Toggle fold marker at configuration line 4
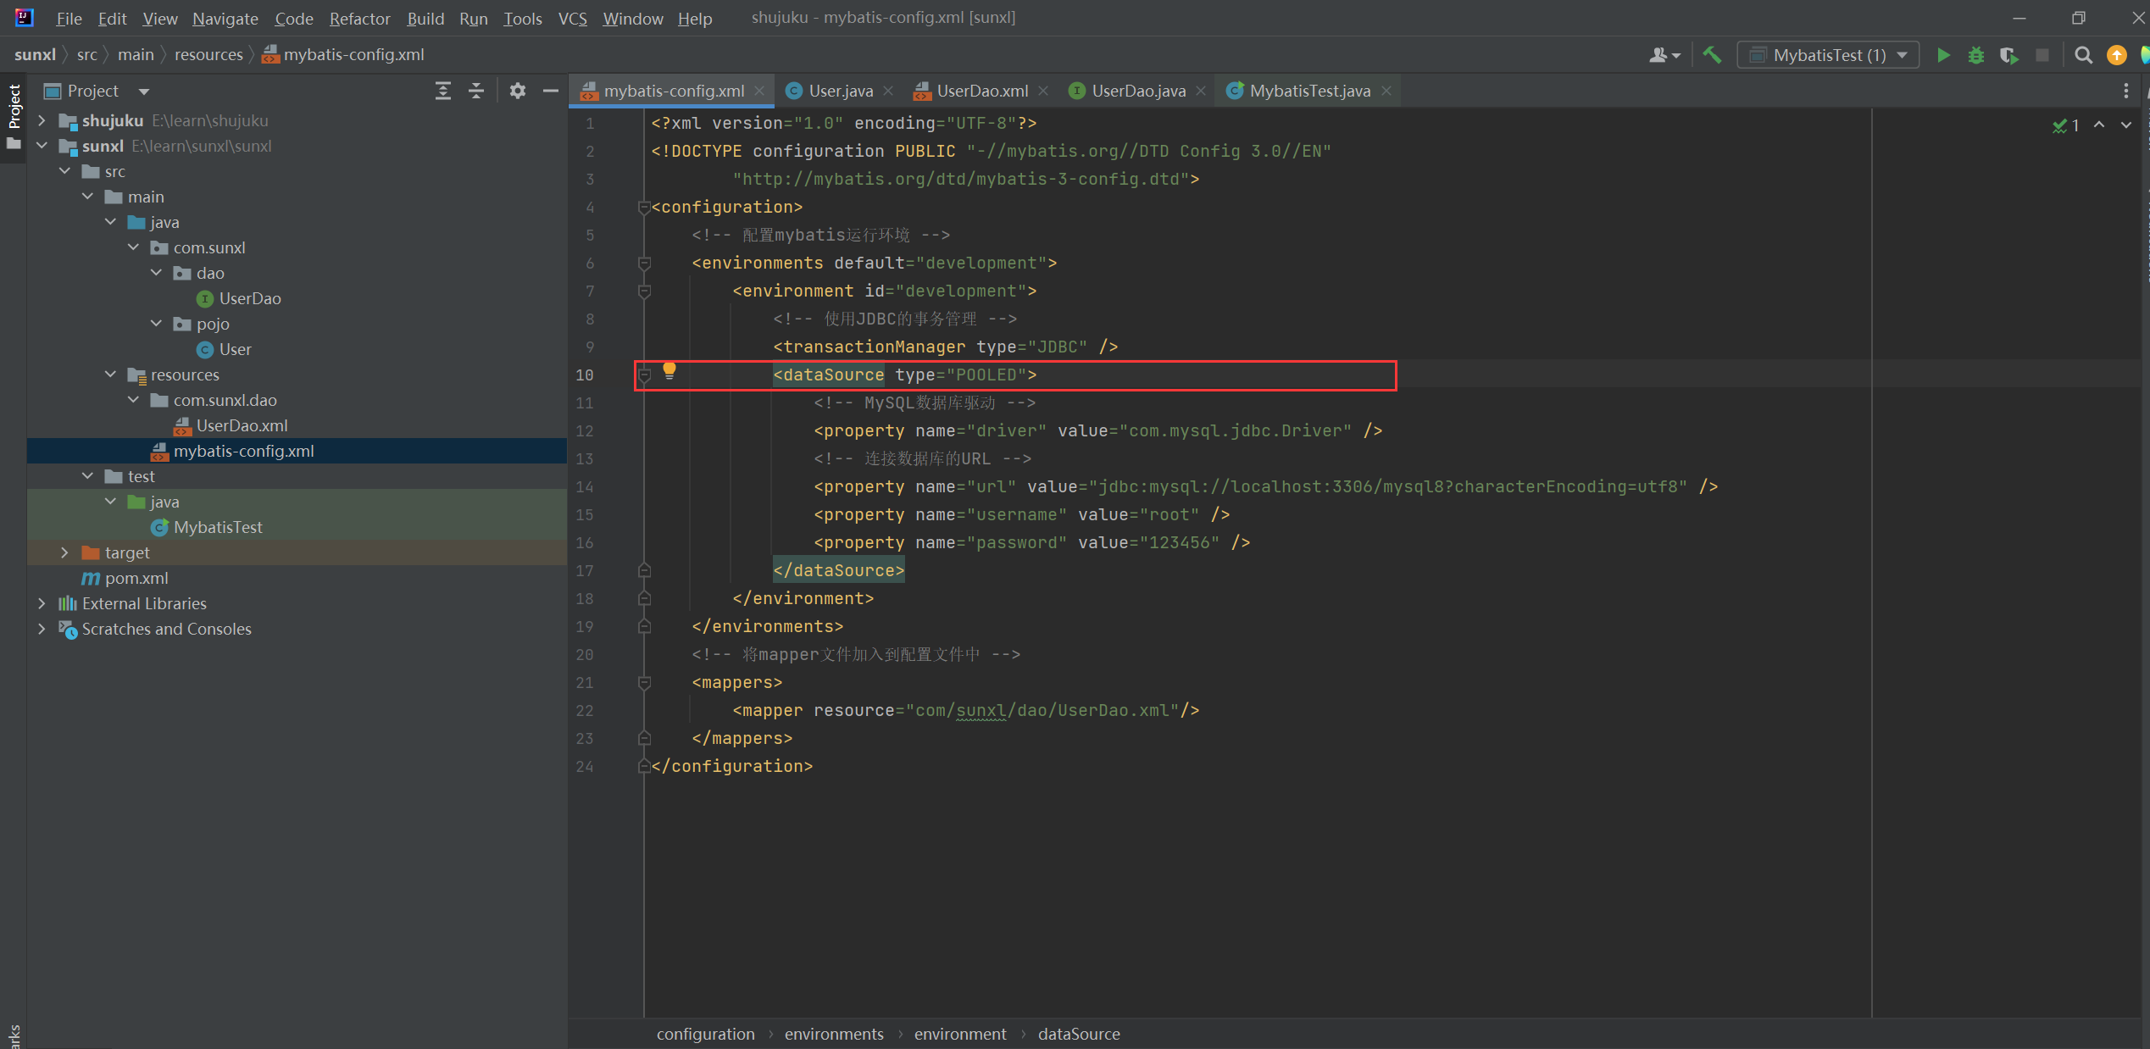Screen dimensions: 2150x1049 (x=644, y=207)
